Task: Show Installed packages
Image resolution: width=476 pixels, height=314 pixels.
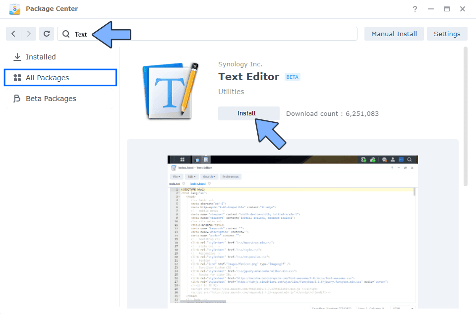Action: tap(60, 57)
